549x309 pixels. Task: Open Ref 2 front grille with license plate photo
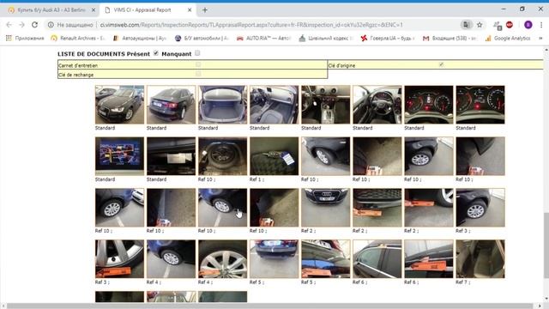coord(326,208)
